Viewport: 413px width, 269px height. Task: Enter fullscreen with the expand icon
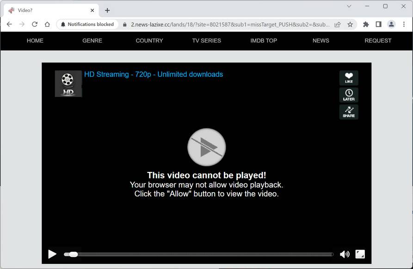(360, 254)
